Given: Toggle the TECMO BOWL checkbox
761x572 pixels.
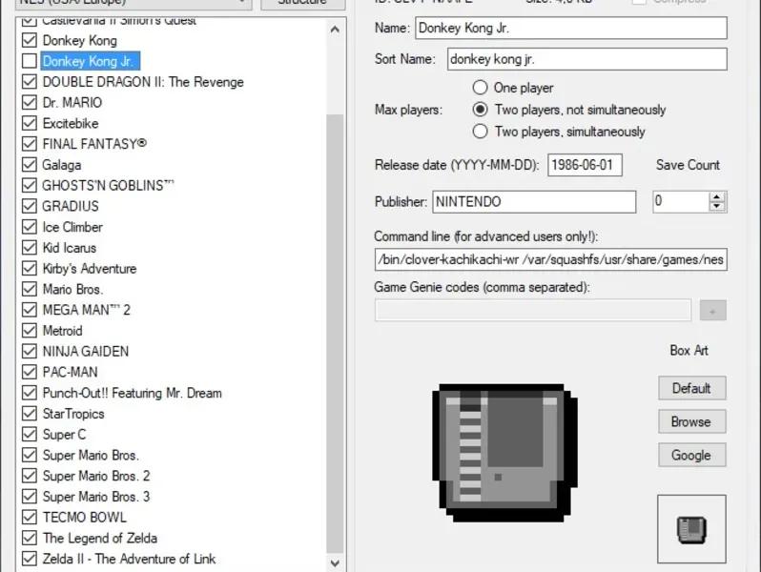Looking at the screenshot, I should (x=30, y=517).
